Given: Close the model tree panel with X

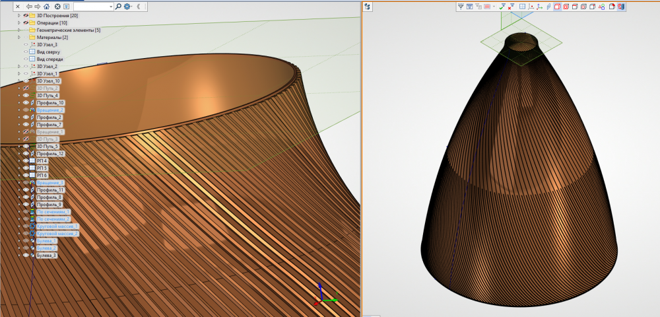Looking at the screenshot, I should (17, 6).
